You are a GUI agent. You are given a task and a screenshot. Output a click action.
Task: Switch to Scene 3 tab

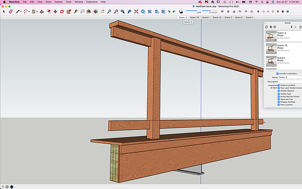[238, 17]
